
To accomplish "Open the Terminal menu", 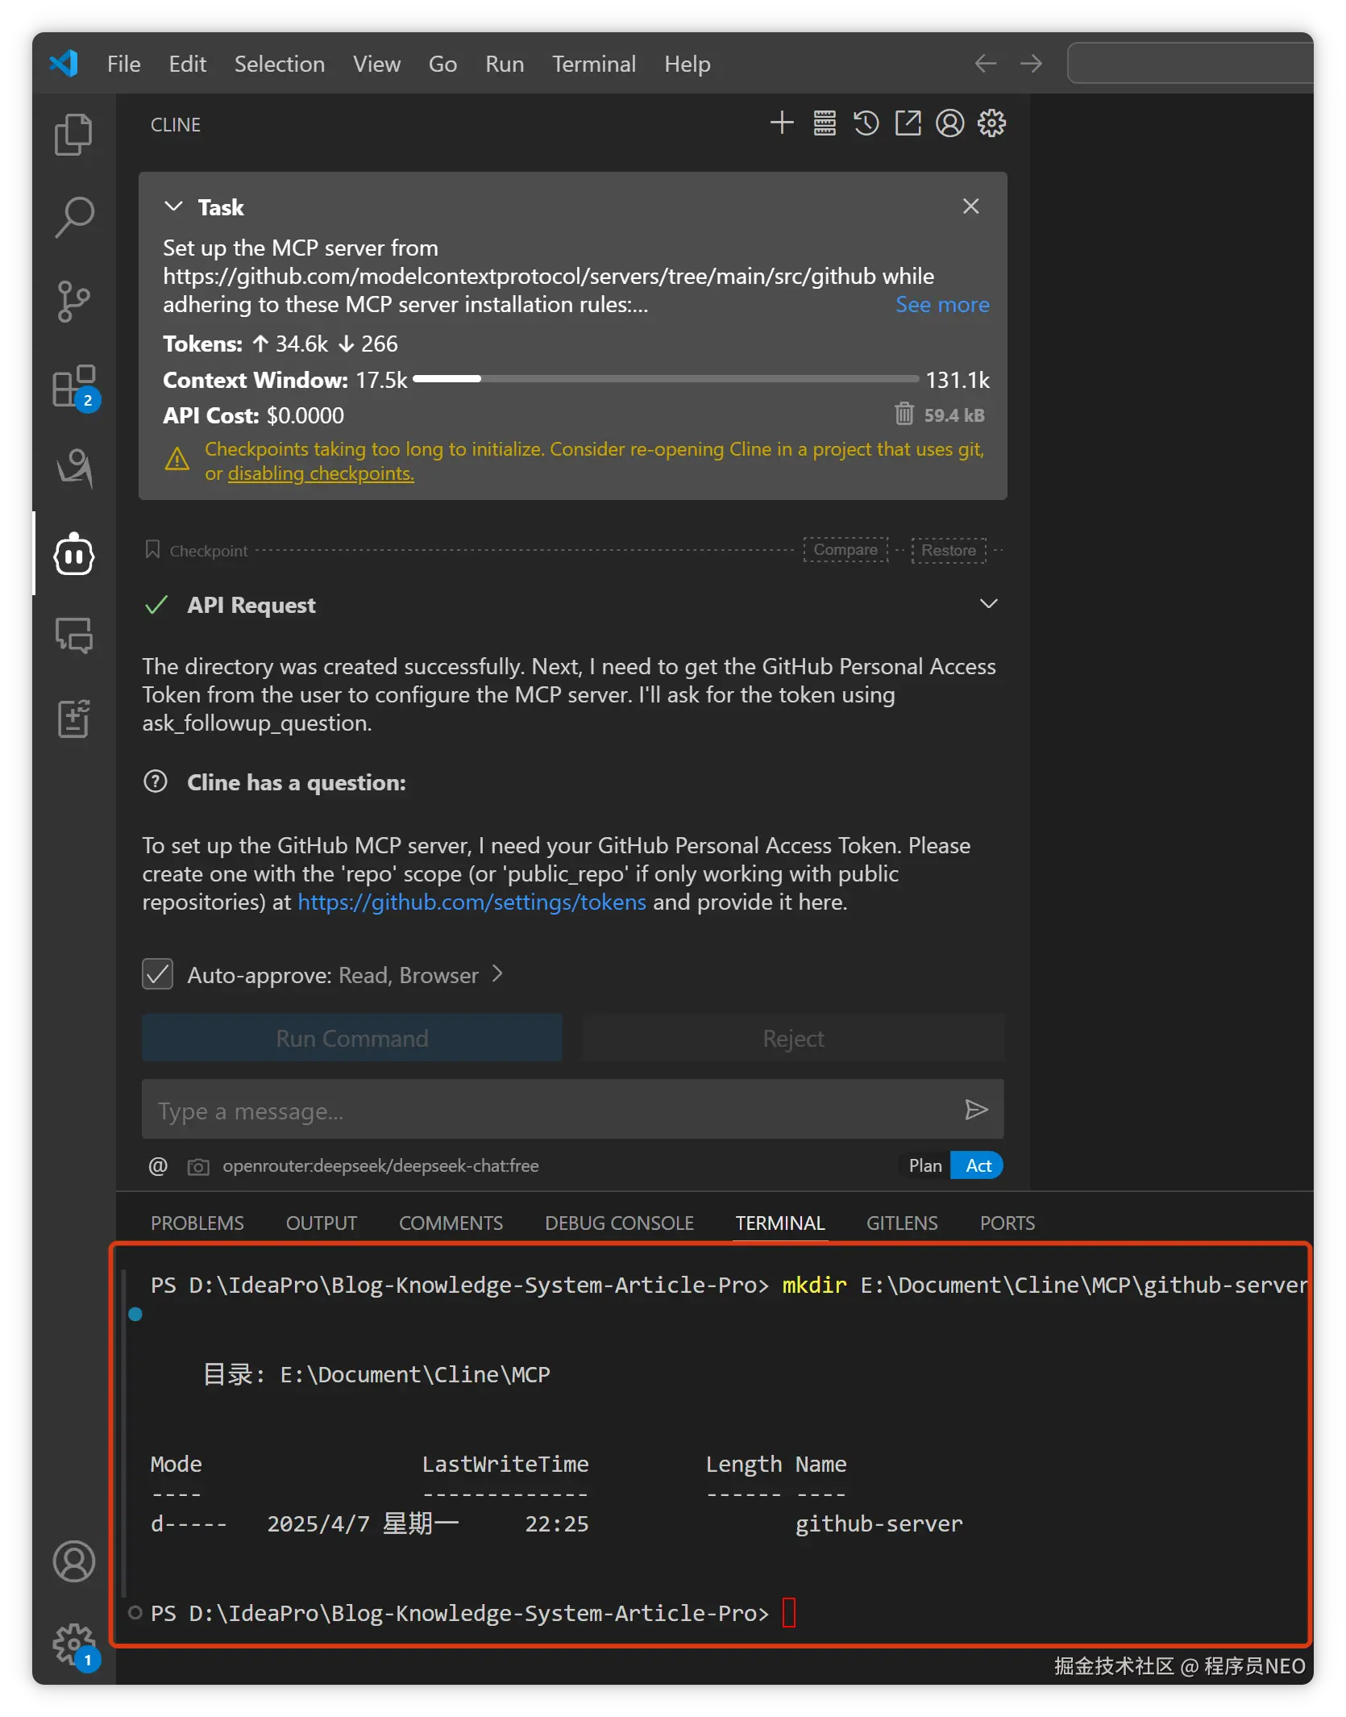I will [594, 64].
